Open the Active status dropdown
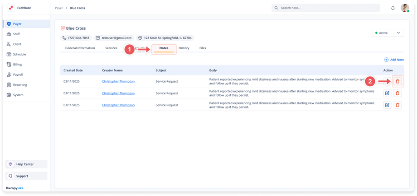417x196 pixels. [387, 33]
